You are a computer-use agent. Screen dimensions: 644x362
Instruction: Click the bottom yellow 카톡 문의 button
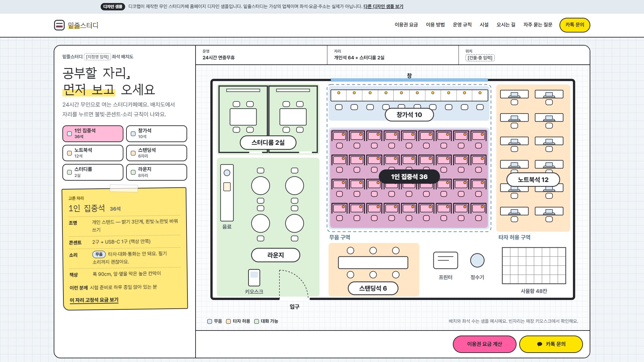coord(551,344)
